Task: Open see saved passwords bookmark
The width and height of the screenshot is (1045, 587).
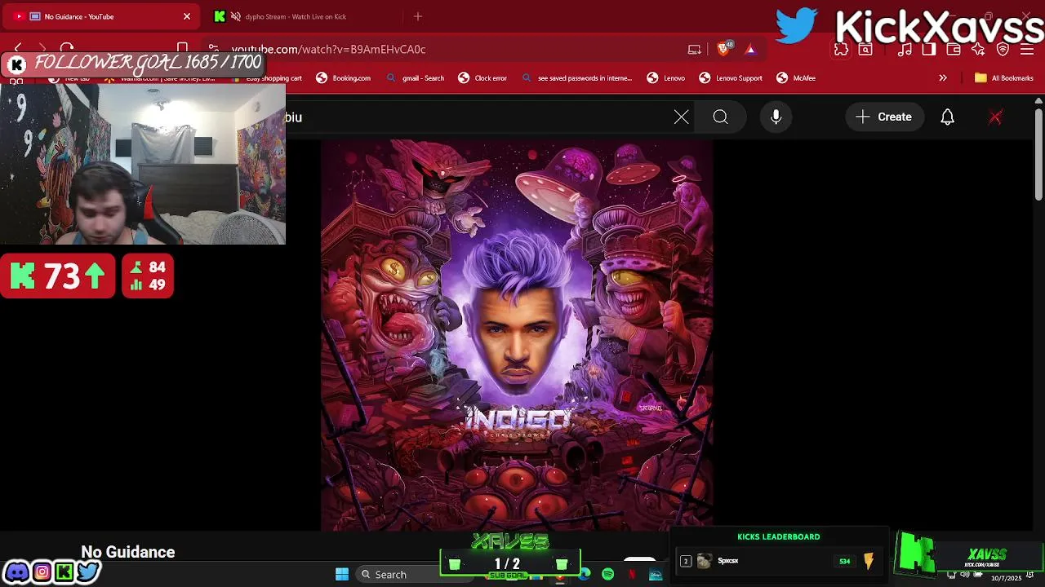Action: point(576,78)
